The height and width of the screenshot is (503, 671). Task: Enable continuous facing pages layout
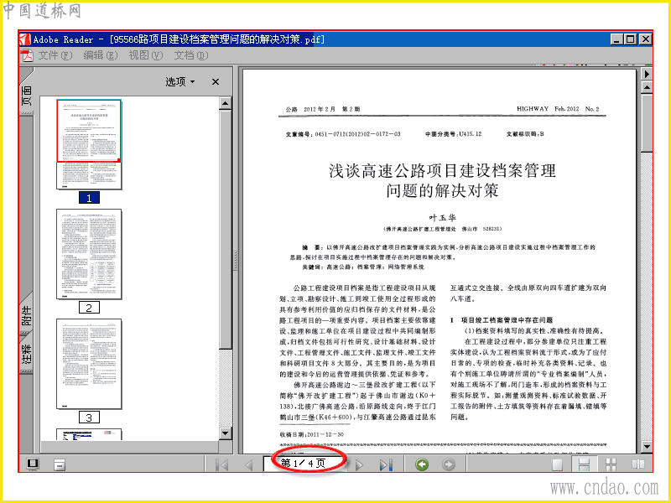point(611,464)
